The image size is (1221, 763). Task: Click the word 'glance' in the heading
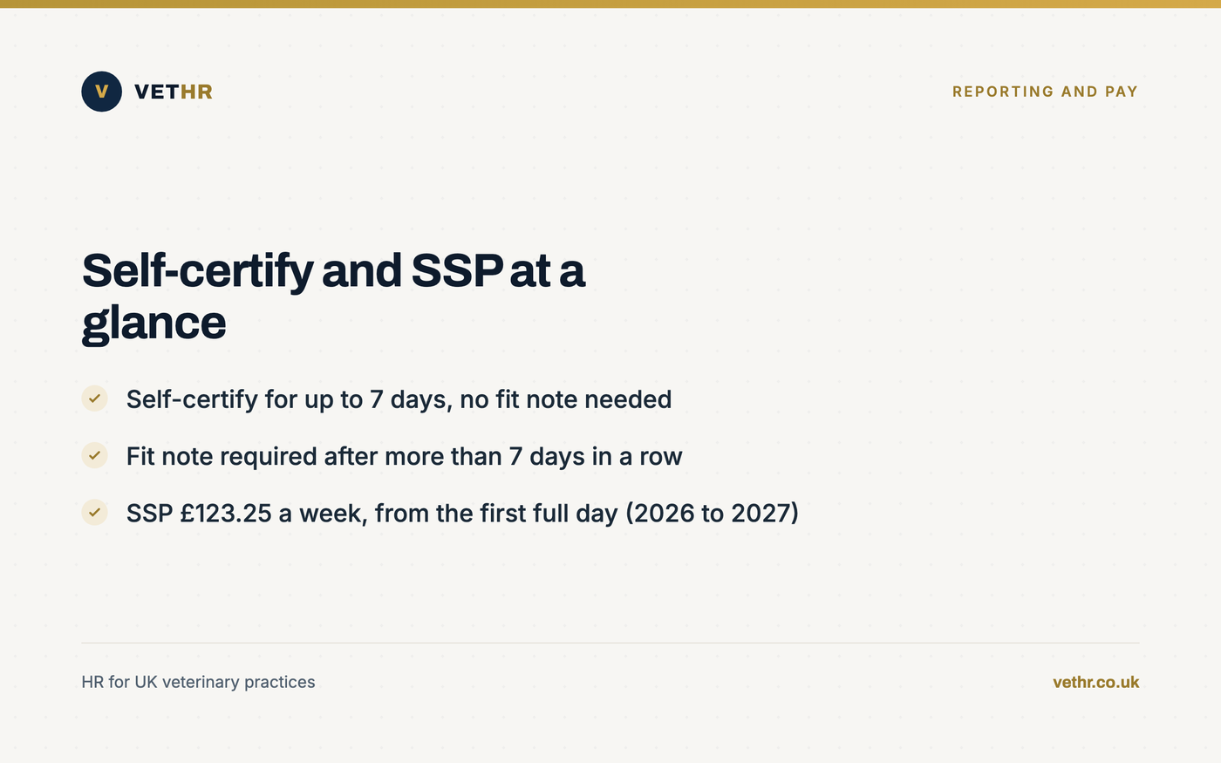click(x=153, y=323)
